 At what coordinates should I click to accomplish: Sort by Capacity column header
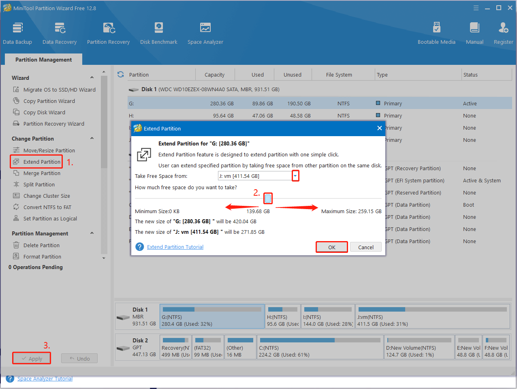click(214, 75)
